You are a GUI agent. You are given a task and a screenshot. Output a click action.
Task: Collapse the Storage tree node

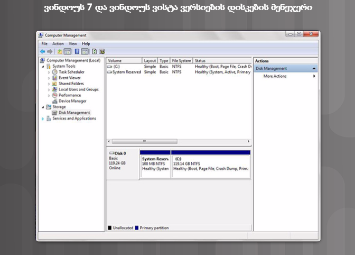point(43,107)
